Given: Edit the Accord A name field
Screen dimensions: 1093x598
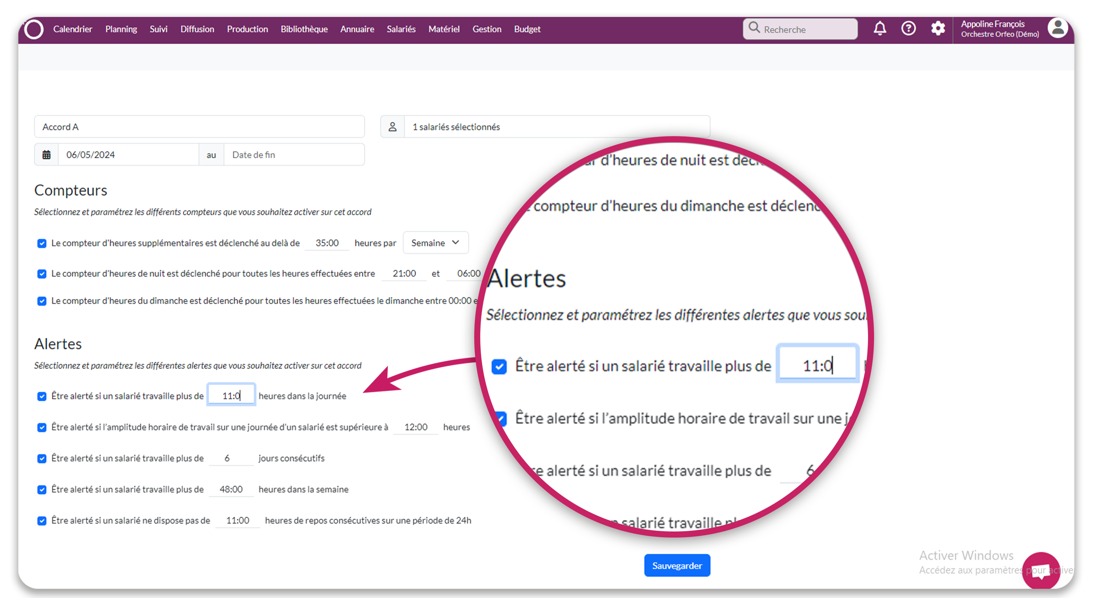Looking at the screenshot, I should [x=200, y=127].
